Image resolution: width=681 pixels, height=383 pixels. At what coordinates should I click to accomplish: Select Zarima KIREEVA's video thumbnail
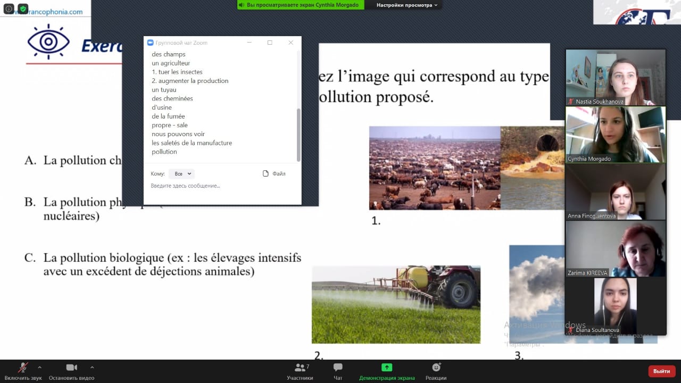[616, 248]
